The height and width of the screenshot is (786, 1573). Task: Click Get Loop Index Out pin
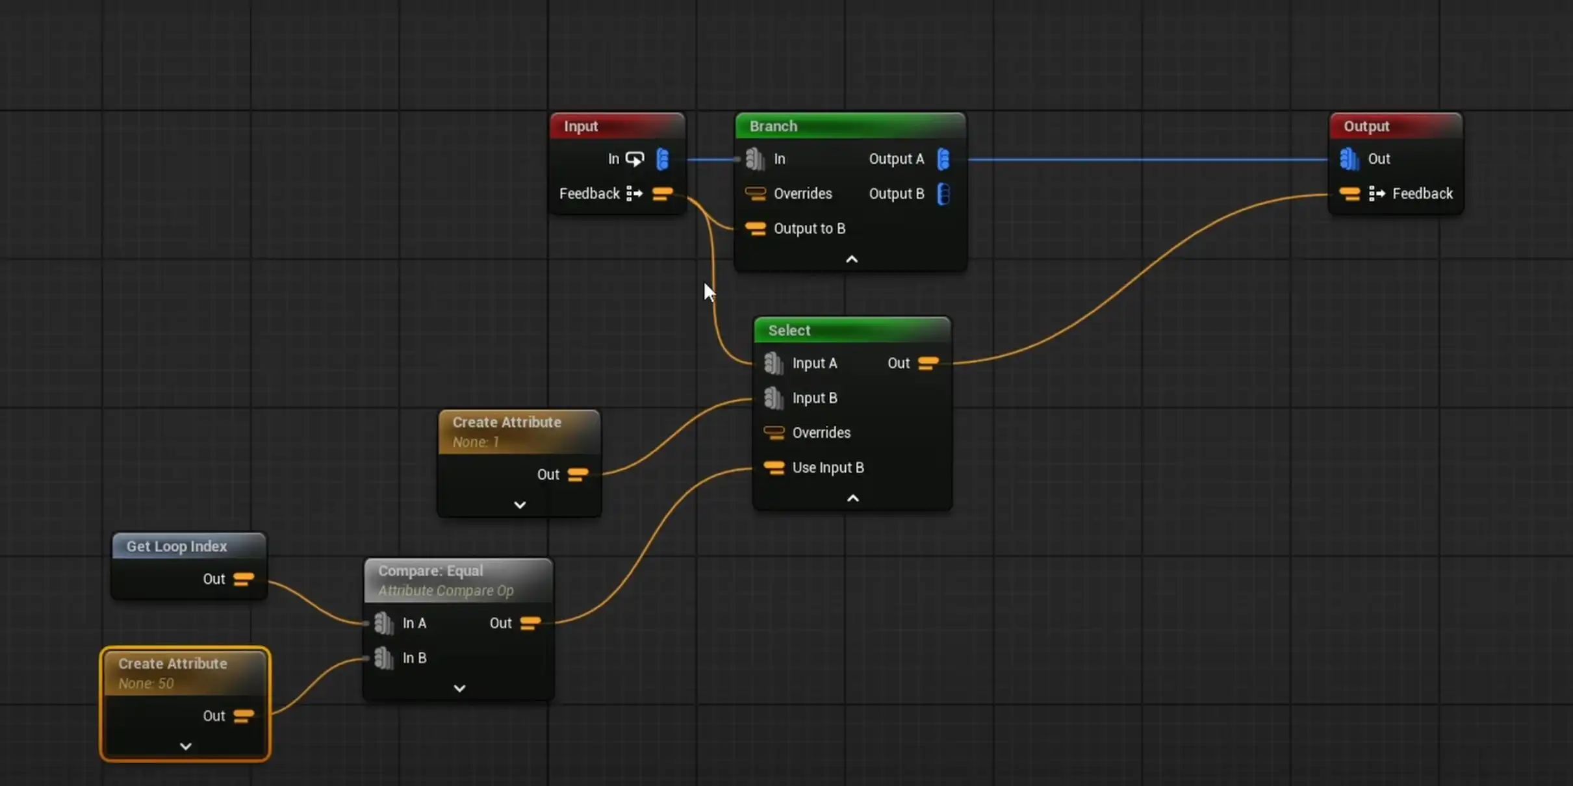pos(244,579)
